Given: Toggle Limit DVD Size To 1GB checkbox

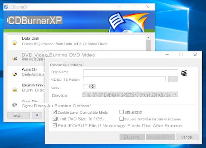Looking at the screenshot, I should tap(54, 119).
